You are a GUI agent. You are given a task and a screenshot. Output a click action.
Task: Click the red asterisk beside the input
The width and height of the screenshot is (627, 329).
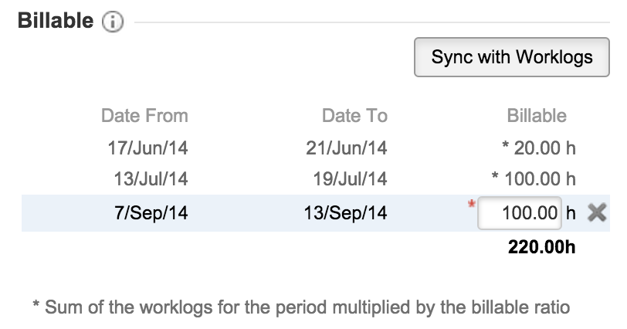click(469, 205)
